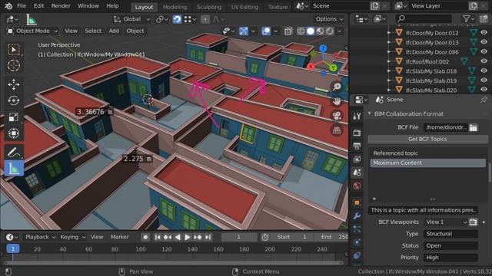Select Maximum Content referenced topic

pos(427,163)
